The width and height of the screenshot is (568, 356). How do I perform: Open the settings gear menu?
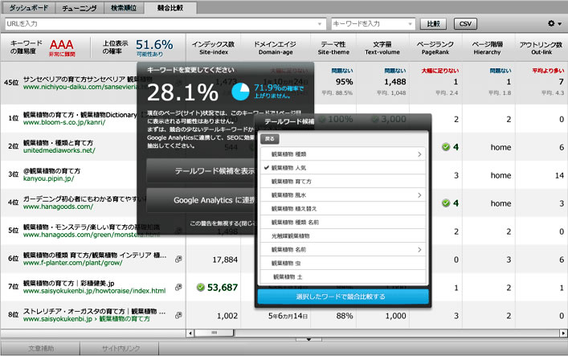(551, 24)
